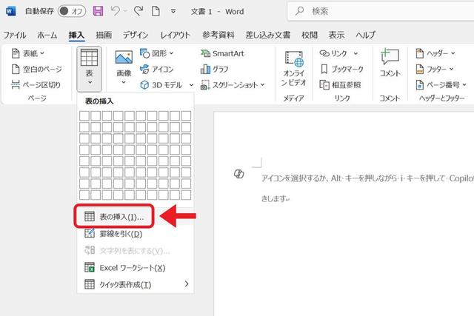Click the ブックマーク bookmark button
Viewport: 474px width, 316px height.
[341, 69]
